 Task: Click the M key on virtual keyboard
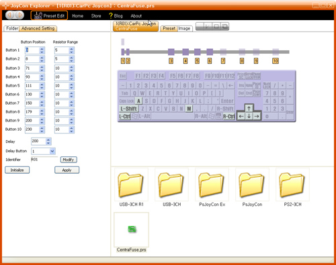189,109
